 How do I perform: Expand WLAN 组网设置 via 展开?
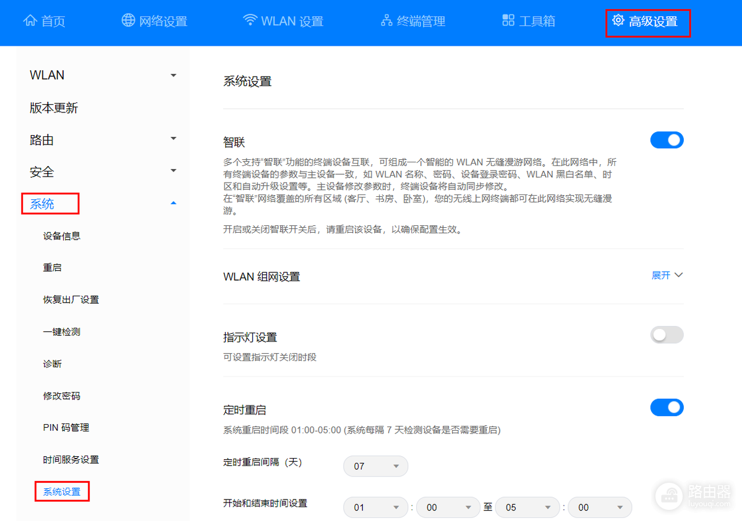click(x=667, y=275)
